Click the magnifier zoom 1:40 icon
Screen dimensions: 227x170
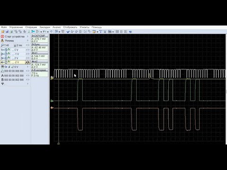2,45
